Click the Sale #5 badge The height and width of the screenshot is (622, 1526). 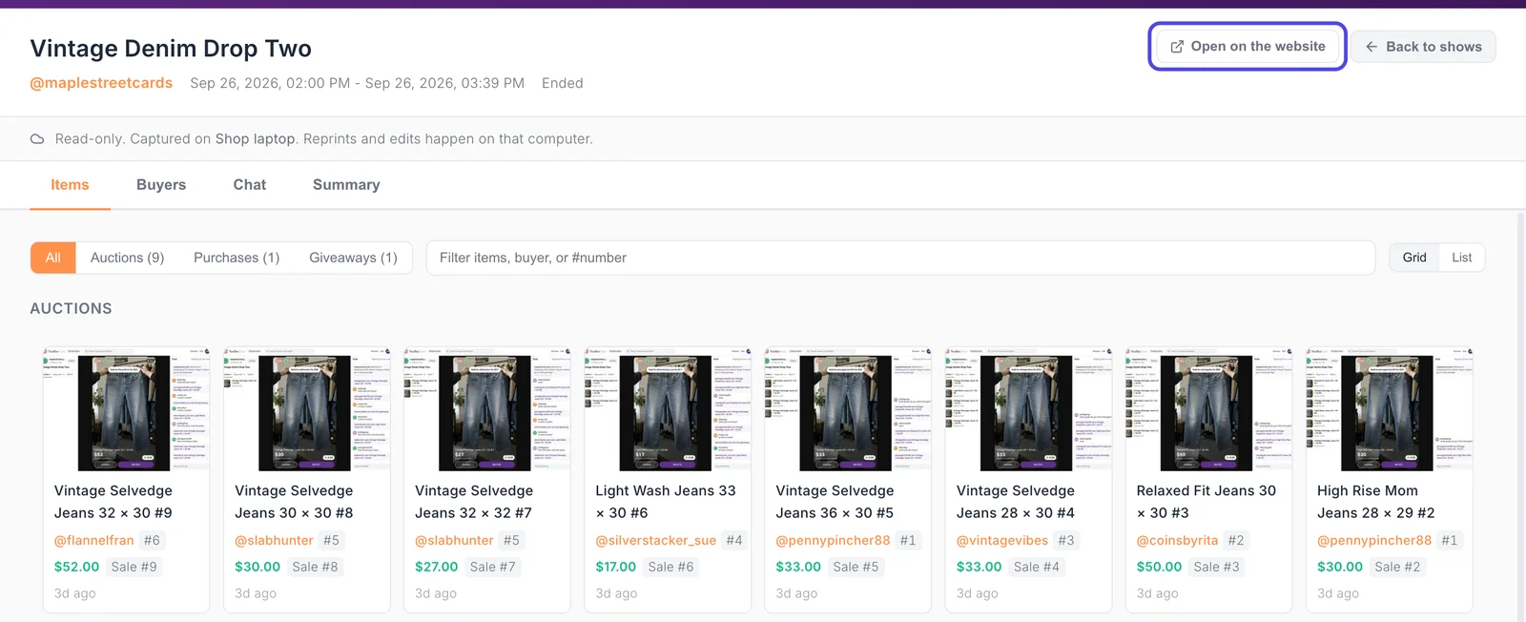pyautogui.click(x=856, y=567)
